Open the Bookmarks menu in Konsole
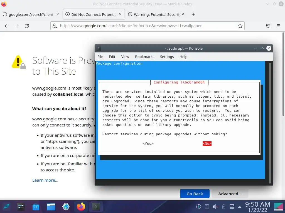 click(x=145, y=57)
